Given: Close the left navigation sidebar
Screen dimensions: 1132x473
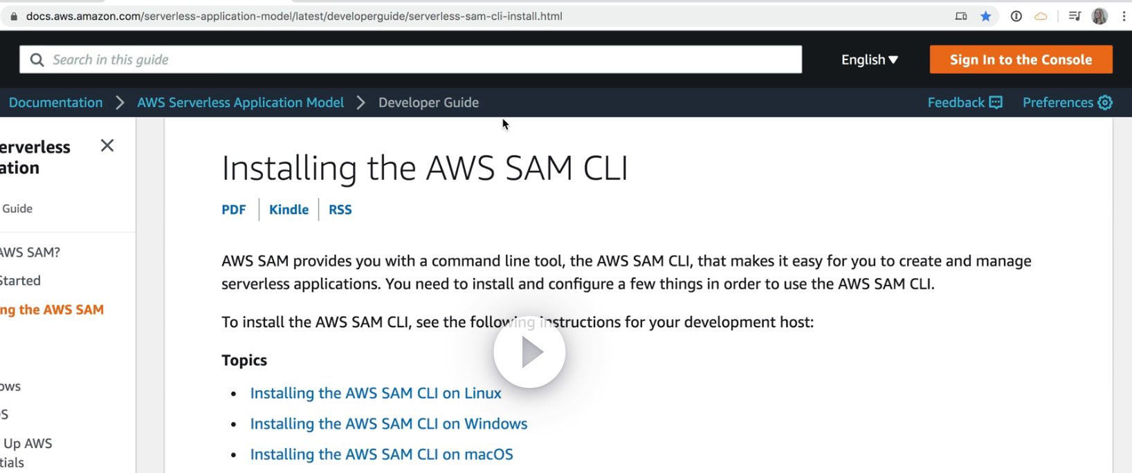Looking at the screenshot, I should click(107, 145).
